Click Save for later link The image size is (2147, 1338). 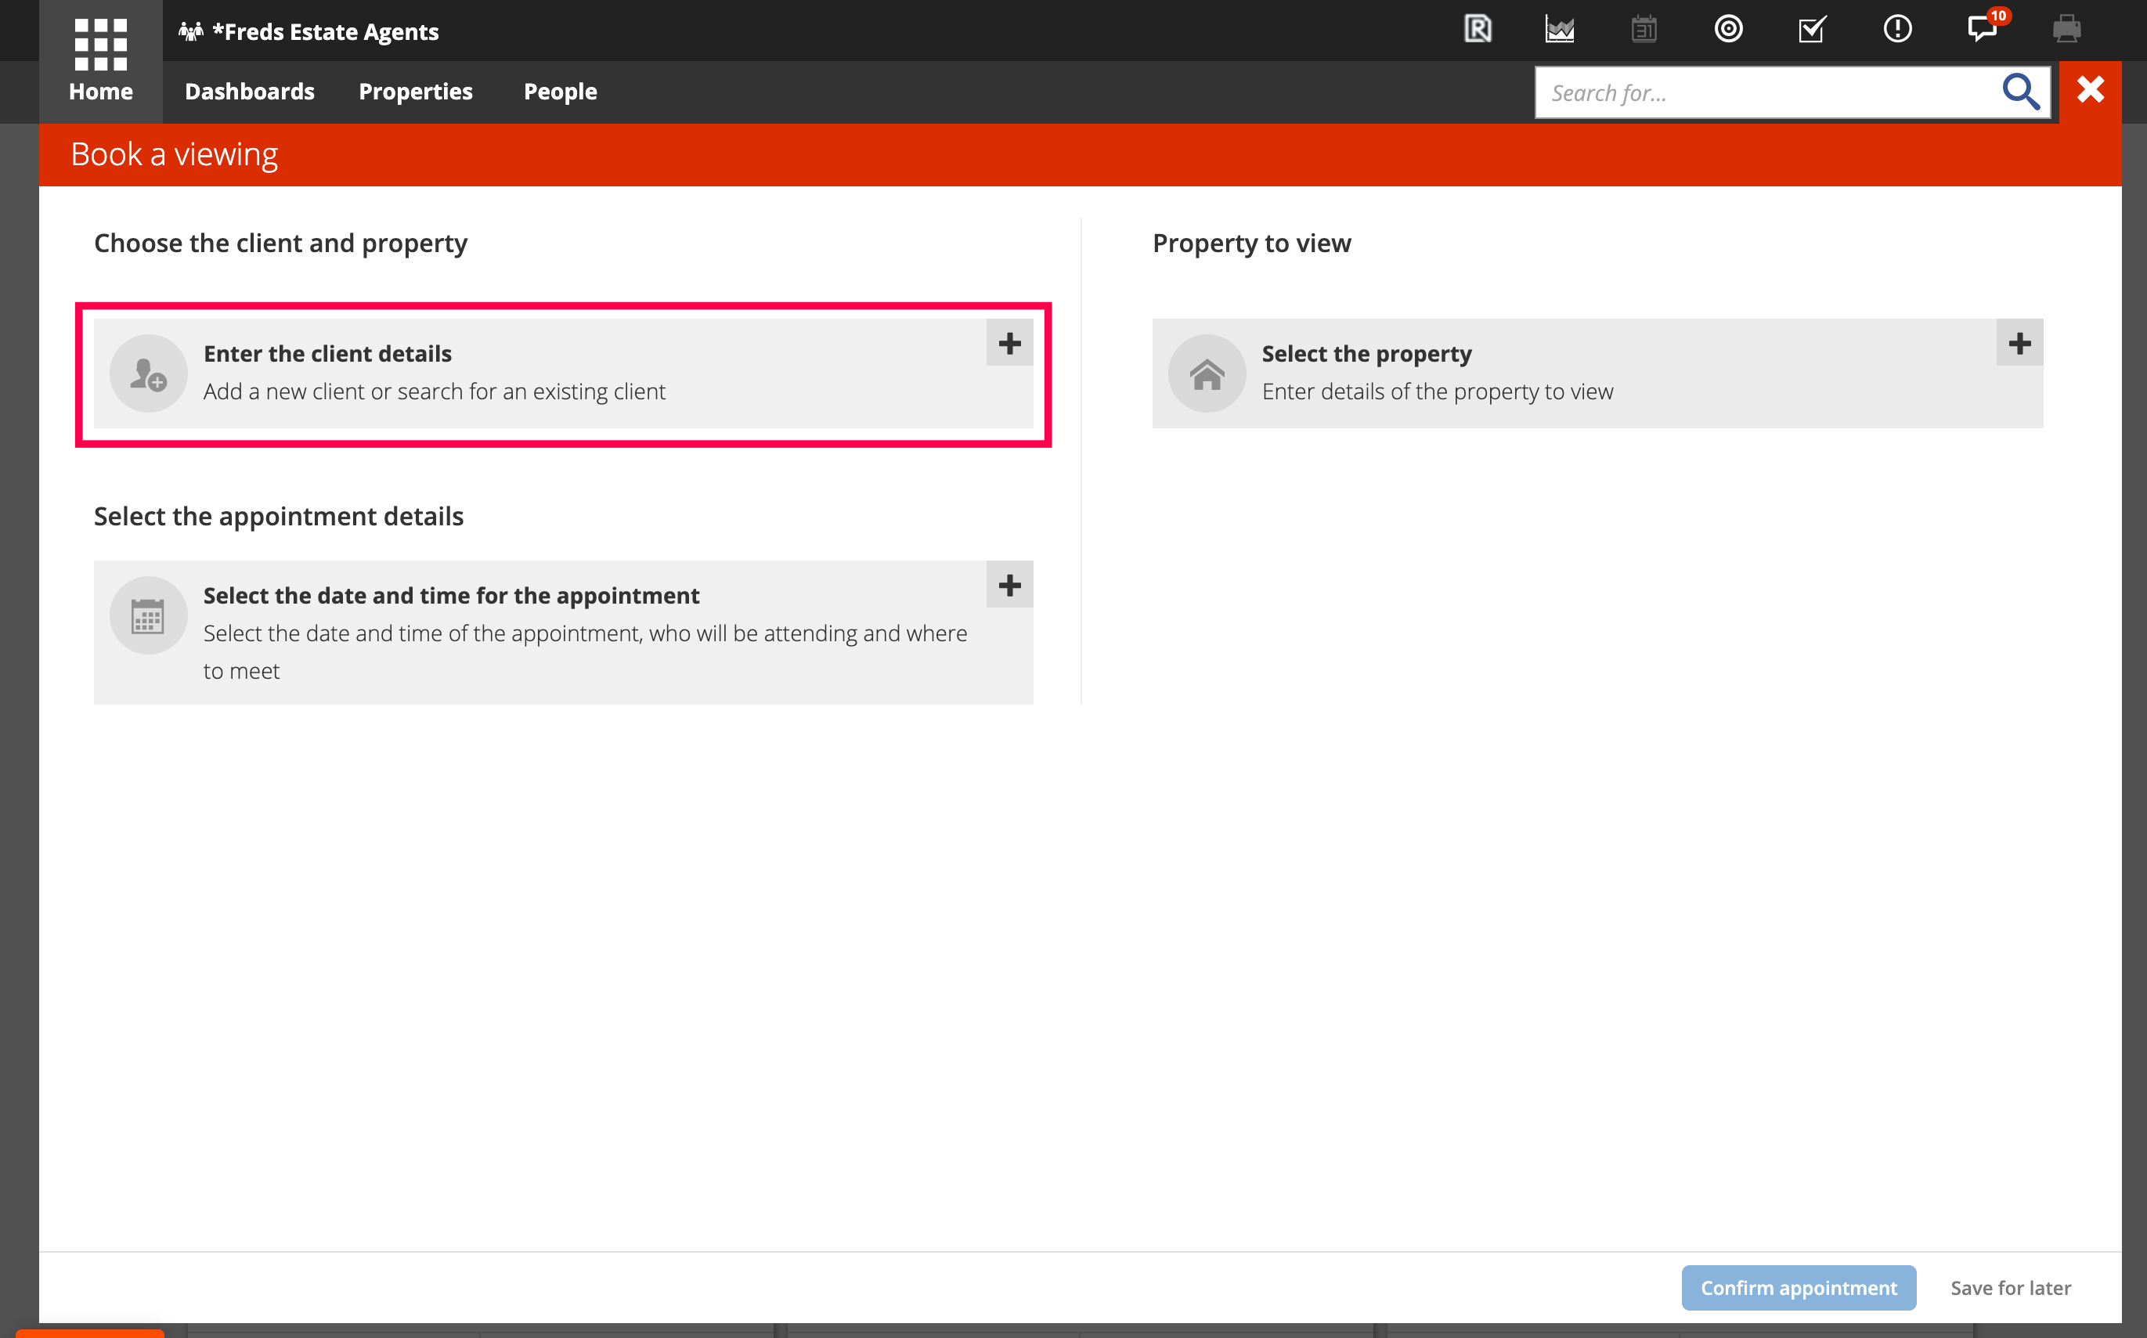2010,1288
